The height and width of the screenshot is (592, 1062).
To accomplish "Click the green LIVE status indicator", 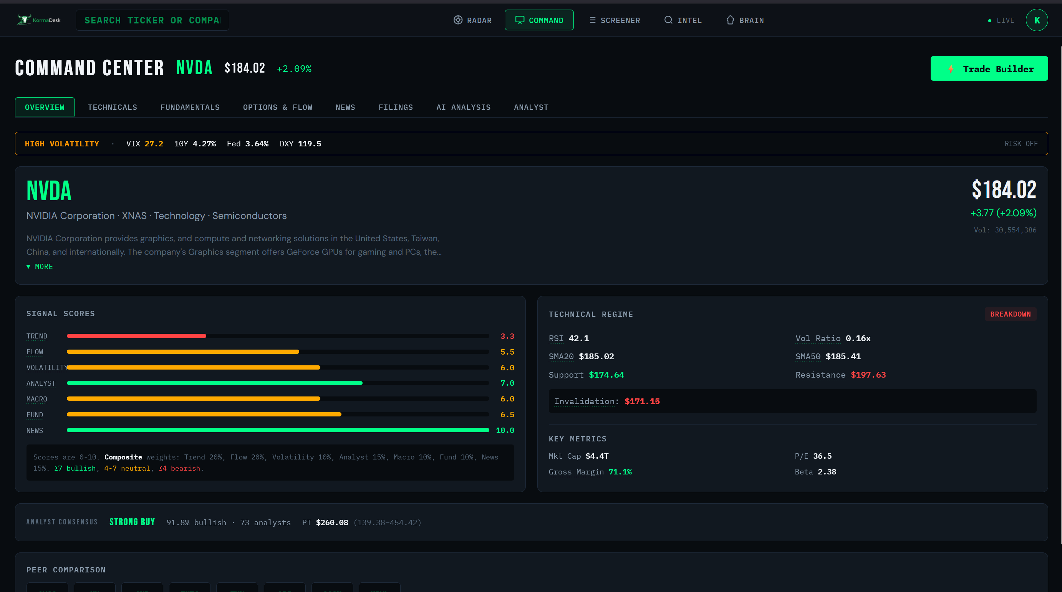I will 989,21.
